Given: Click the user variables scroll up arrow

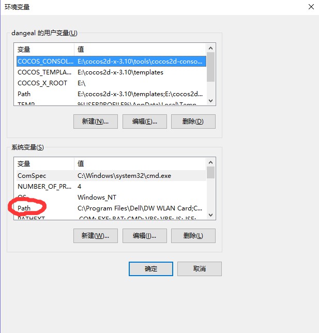Looking at the screenshot, I should click(x=210, y=48).
